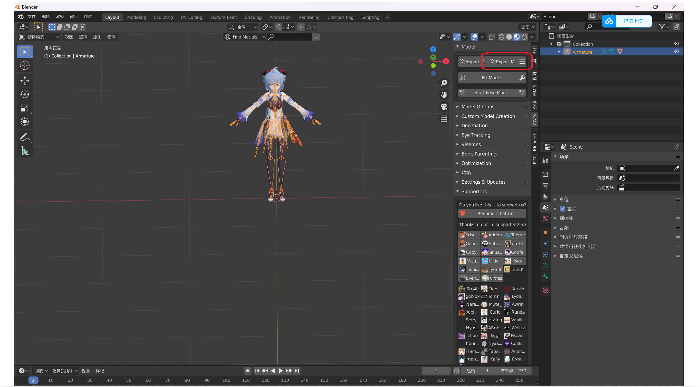
Task: Hide Armature using its eye icon
Action: click(x=677, y=52)
